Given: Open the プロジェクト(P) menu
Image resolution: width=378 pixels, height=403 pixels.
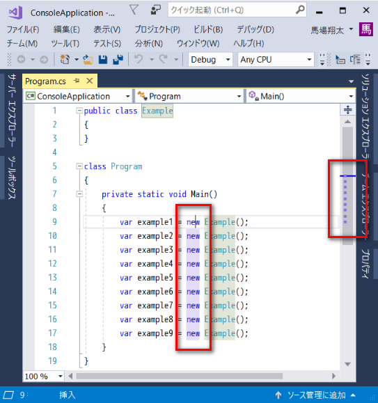Looking at the screenshot, I should click(157, 29).
